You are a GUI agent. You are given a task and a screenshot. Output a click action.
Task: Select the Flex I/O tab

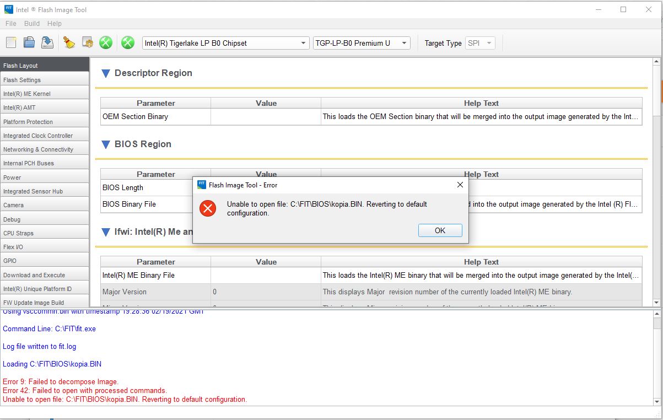click(x=44, y=246)
